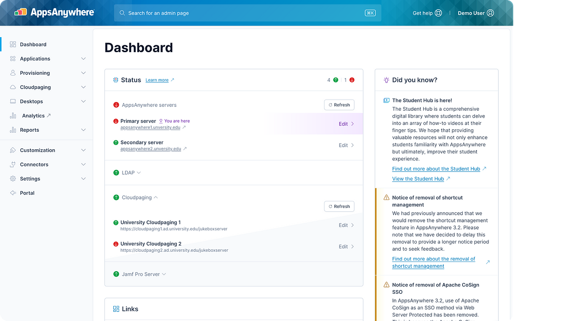Screen dimensions: 571x321
Task: Click the Cloudpaging cloud icon
Action: tap(13, 87)
